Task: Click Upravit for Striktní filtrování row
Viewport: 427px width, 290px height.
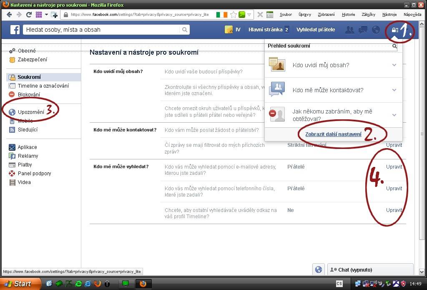Action: (394, 145)
